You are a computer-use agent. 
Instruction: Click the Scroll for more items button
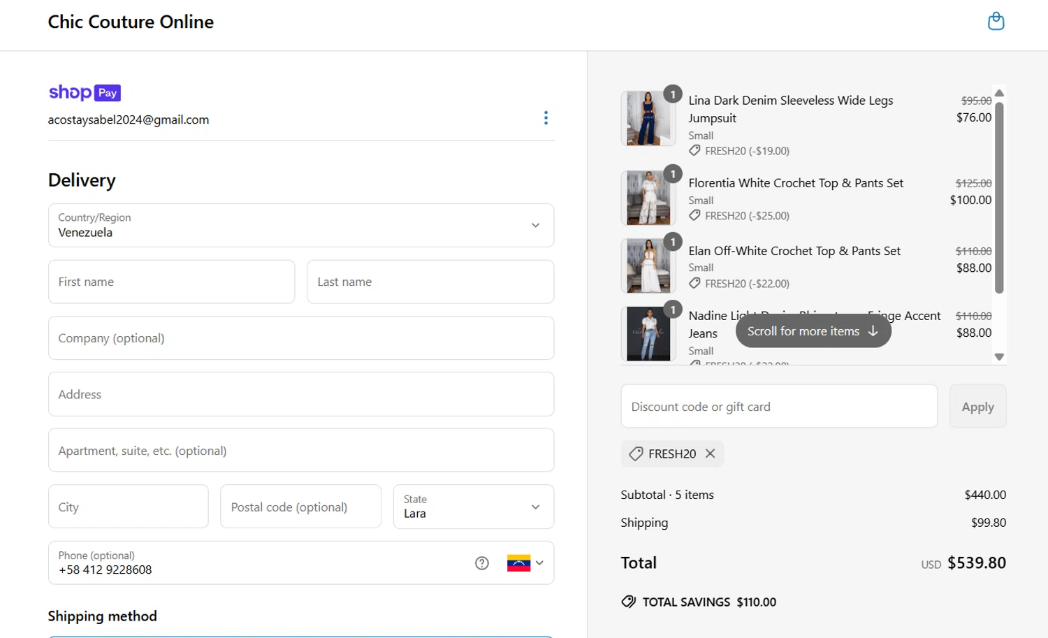813,331
